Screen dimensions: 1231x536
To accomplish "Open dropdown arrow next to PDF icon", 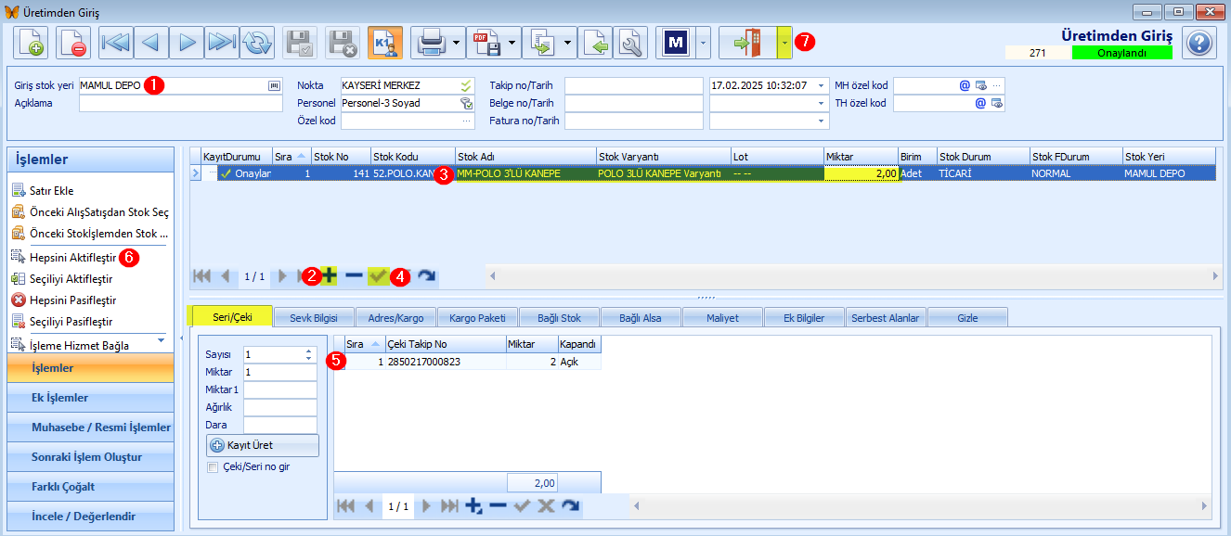I will point(512,43).
